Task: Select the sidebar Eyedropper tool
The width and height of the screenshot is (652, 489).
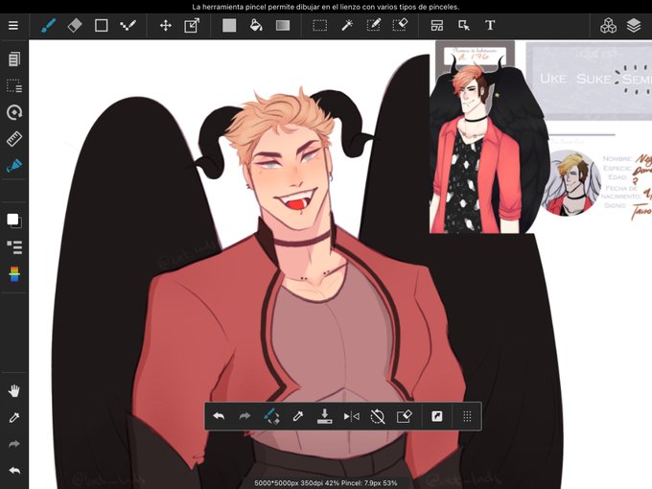Action: pos(14,417)
